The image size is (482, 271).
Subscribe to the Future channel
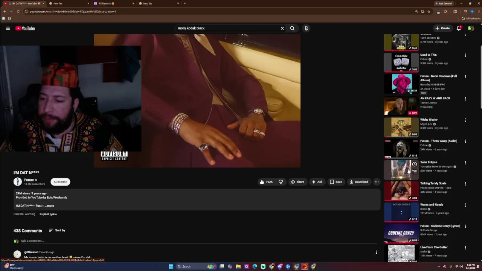click(60, 182)
